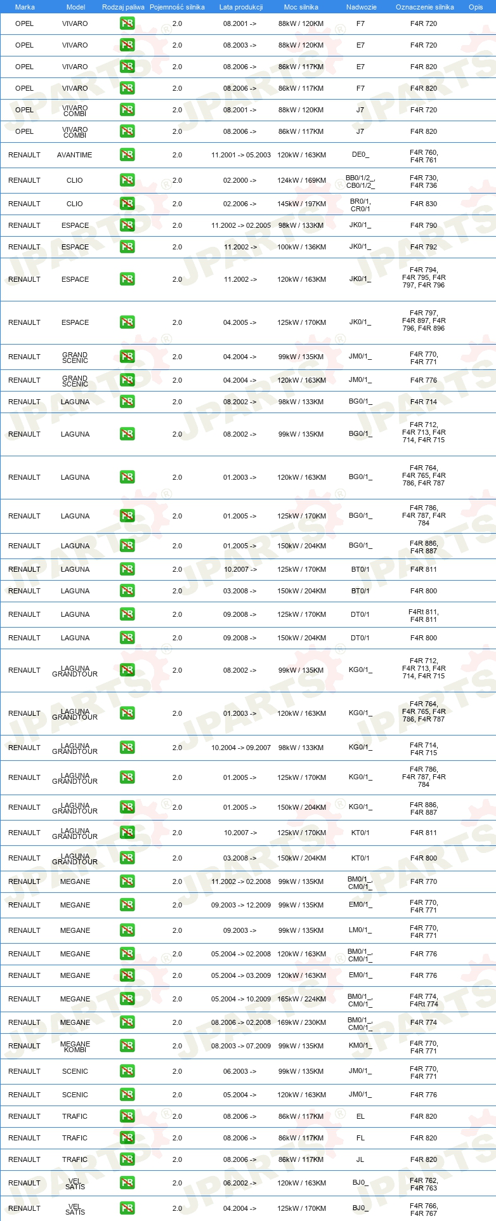The image size is (496, 1221).
Task: Select the '145kW / 197KM' power cell
Action: tap(302, 204)
